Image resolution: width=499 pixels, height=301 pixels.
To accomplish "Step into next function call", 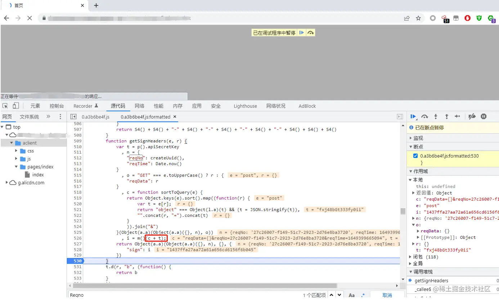I will [436, 117].
